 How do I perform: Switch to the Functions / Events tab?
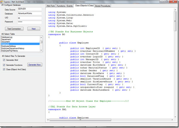65,6
